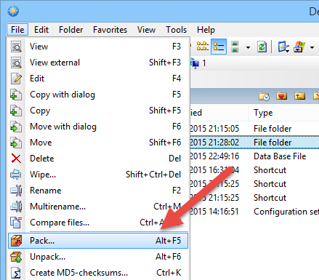This screenshot has height=280, width=319.
Task: Go to parent folder up-arrow icon
Action: 299,96
